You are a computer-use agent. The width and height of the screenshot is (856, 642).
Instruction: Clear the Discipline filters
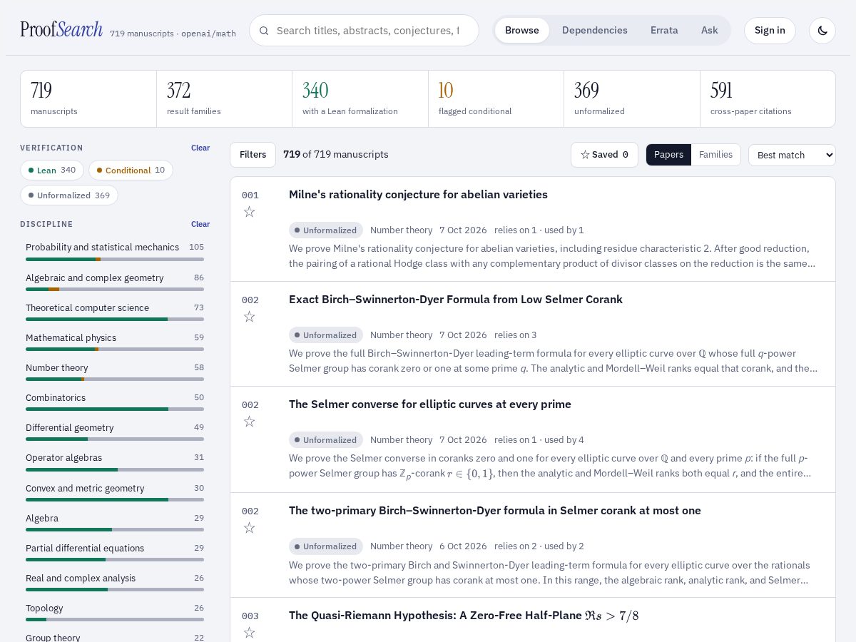coord(200,225)
